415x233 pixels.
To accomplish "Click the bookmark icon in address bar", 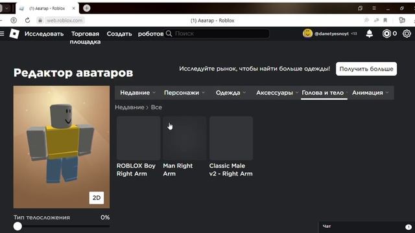I will click(x=385, y=20).
